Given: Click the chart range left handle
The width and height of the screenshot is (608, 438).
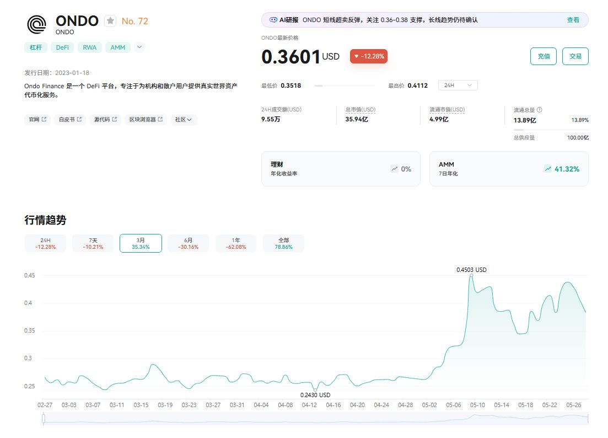Looking at the screenshot, I should point(44,418).
